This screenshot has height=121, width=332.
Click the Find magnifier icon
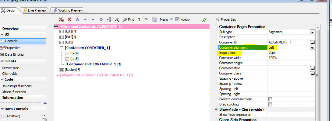tap(125, 19)
